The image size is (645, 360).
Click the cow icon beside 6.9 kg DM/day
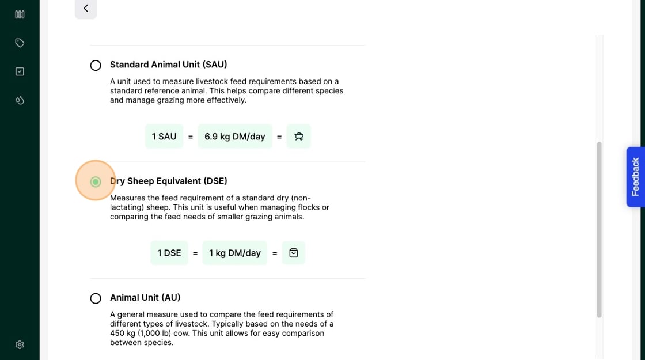tap(298, 137)
